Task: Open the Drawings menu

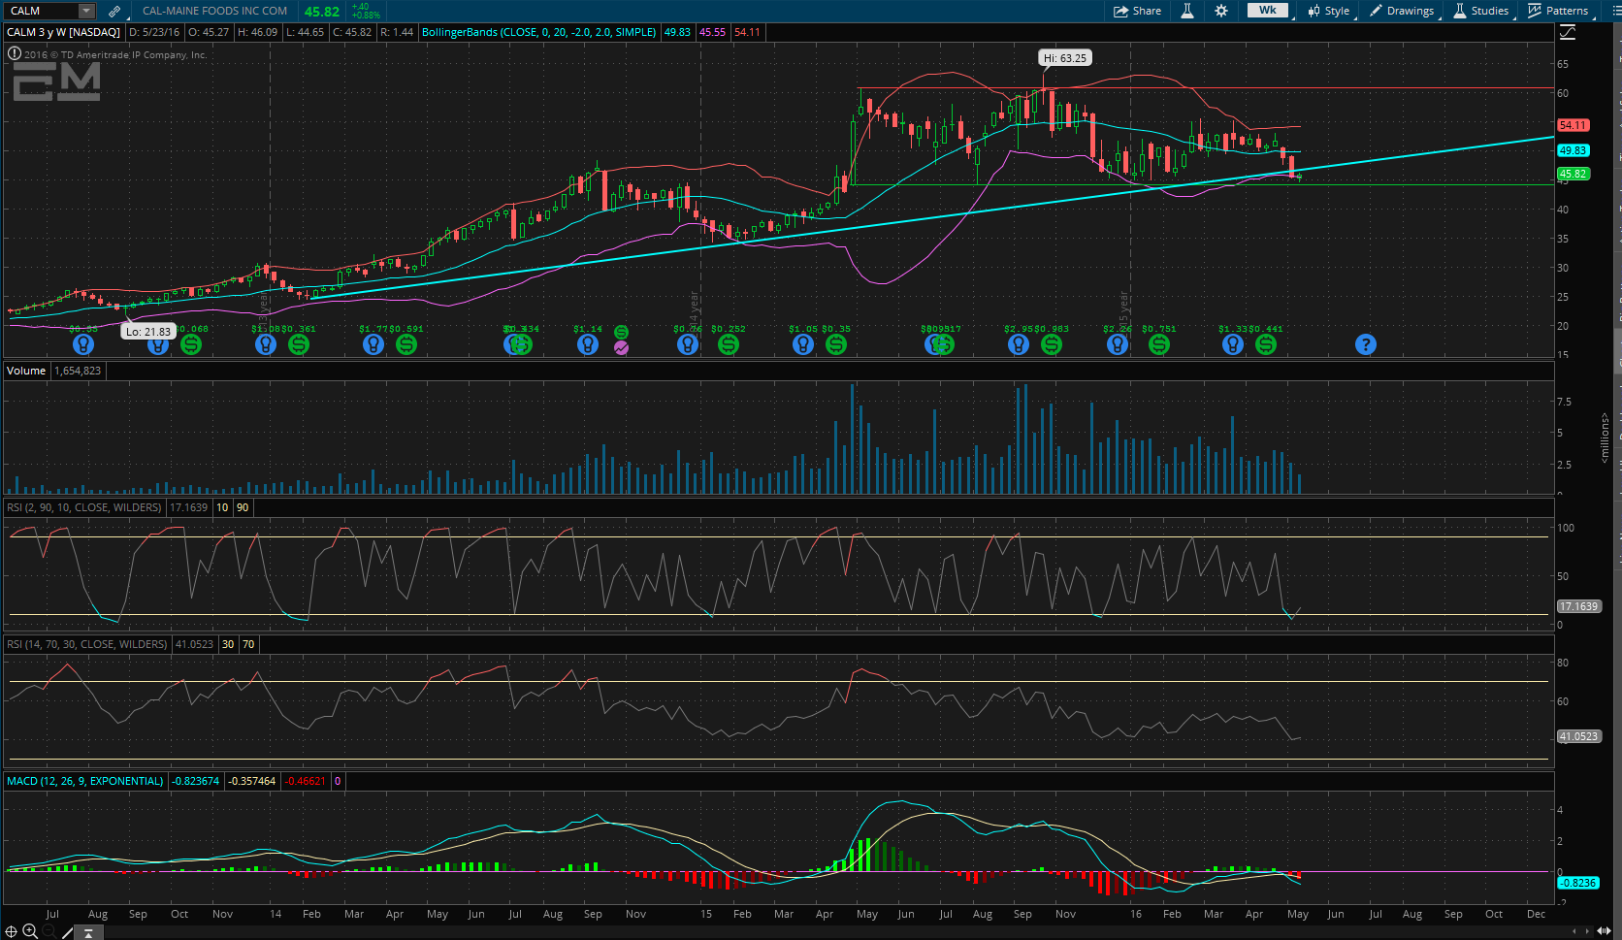Action: click(1401, 11)
